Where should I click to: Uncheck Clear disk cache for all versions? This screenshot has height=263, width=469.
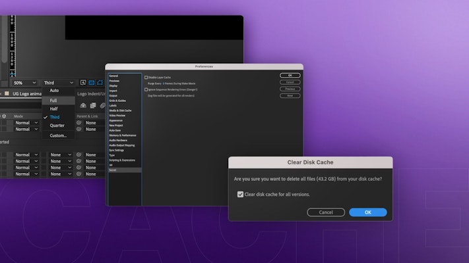coord(240,194)
